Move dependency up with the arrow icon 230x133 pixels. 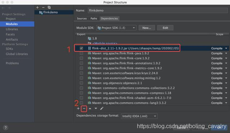(x=90, y=109)
